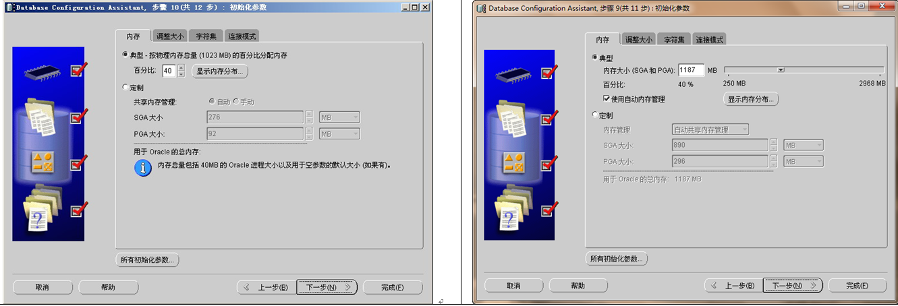Screen dimensions: 898x306
Task: Switch to 调整大小 tab in left window
Action: [x=169, y=36]
